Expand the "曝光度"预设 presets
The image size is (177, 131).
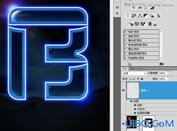tap(125, 40)
